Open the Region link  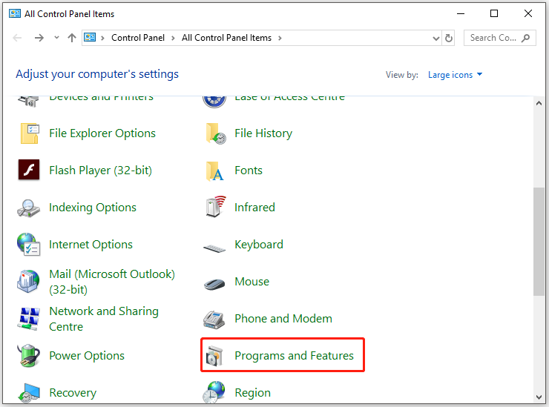tap(252, 393)
